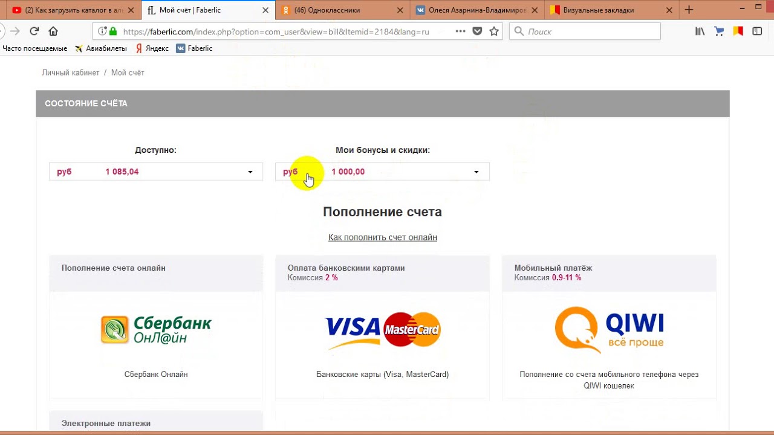Image resolution: width=774 pixels, height=435 pixels.
Task: Close the YouTube 'Как загрузить каталог' tab
Action: click(x=131, y=10)
